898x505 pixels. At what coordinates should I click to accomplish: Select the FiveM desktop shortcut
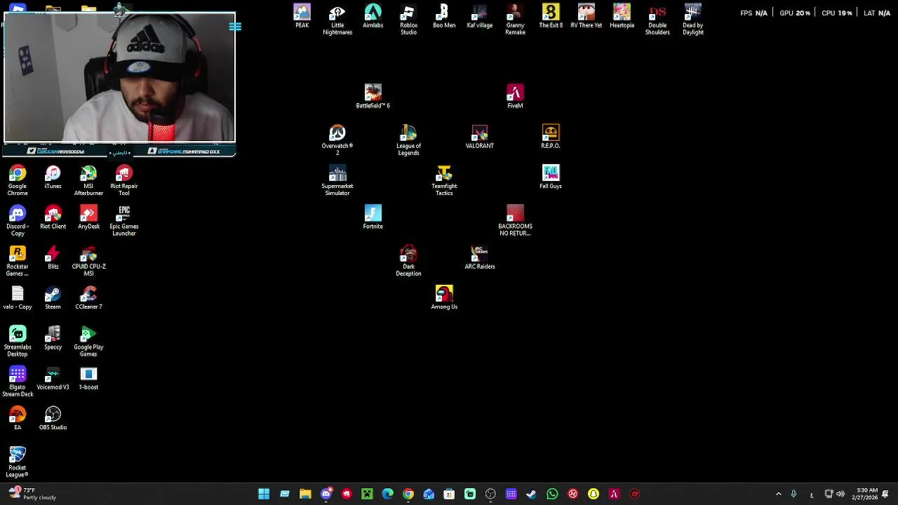point(515,97)
